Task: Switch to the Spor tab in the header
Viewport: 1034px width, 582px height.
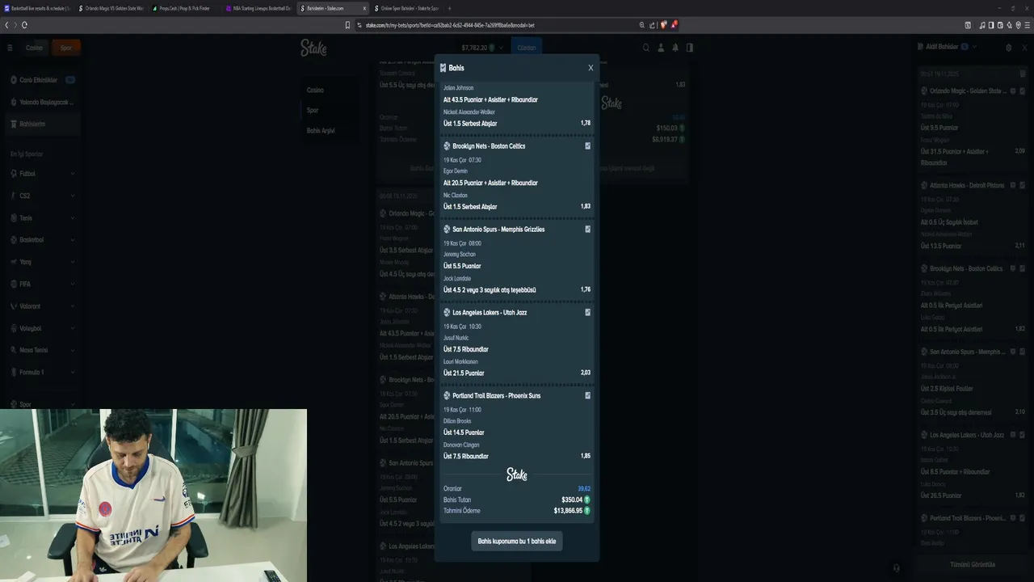Action: pyautogui.click(x=66, y=48)
